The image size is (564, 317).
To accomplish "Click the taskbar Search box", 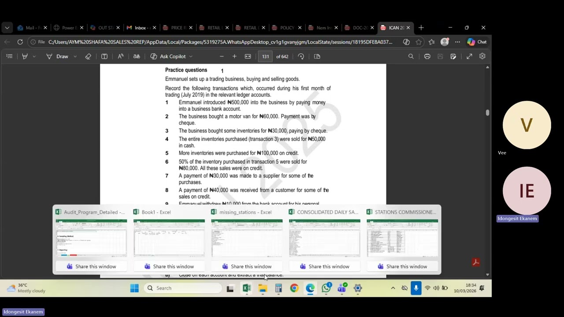I will pyautogui.click(x=183, y=288).
